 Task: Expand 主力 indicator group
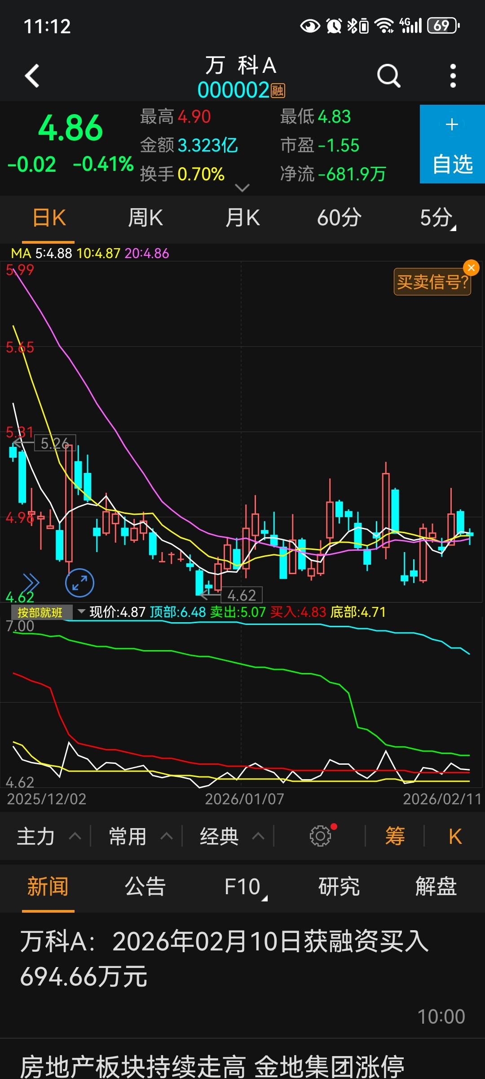tap(48, 837)
